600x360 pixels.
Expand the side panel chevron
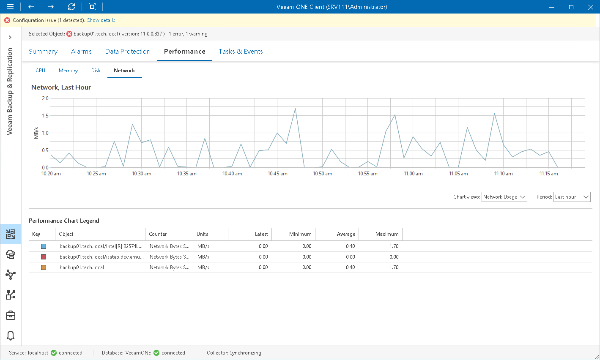click(10, 38)
